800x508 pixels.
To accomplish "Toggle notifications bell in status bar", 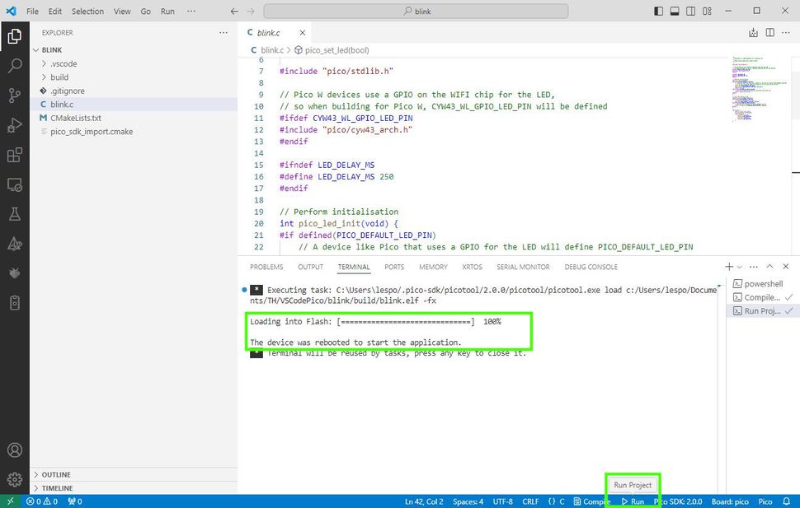I will click(786, 501).
